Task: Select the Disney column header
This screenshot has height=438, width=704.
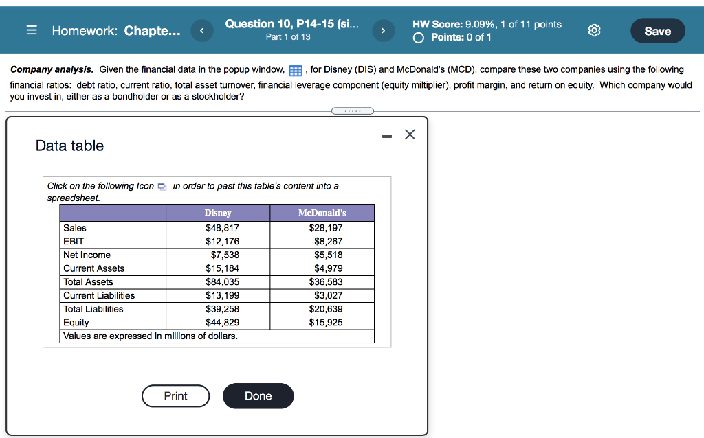Action: click(x=217, y=213)
